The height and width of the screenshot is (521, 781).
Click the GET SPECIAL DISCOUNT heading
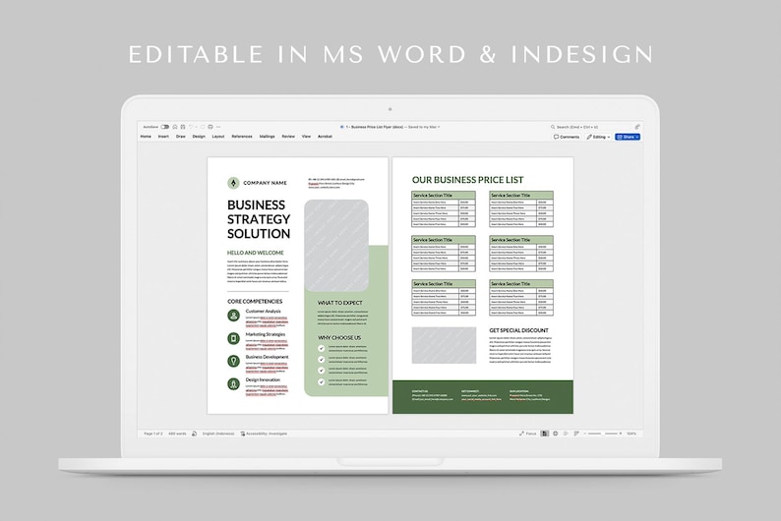pos(518,330)
